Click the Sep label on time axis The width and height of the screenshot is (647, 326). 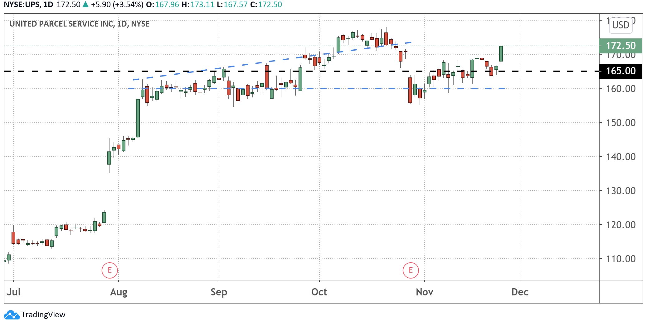pyautogui.click(x=219, y=292)
